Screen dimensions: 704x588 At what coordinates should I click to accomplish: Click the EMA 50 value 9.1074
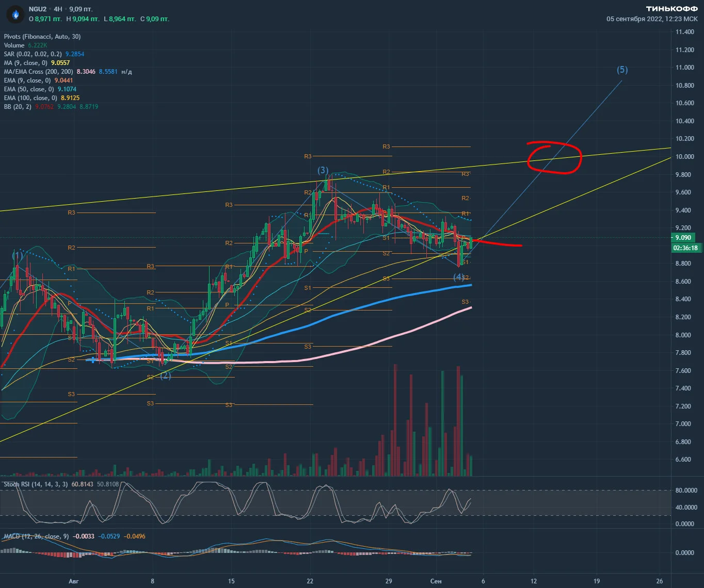67,89
